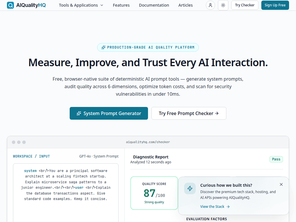Click the aiqualityhq.com/checker address text
Screen dimensions: 296x222
pos(148,142)
